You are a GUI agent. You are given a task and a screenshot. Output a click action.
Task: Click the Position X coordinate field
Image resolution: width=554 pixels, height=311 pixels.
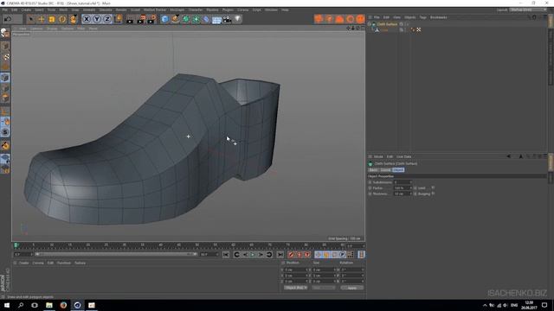(x=295, y=270)
